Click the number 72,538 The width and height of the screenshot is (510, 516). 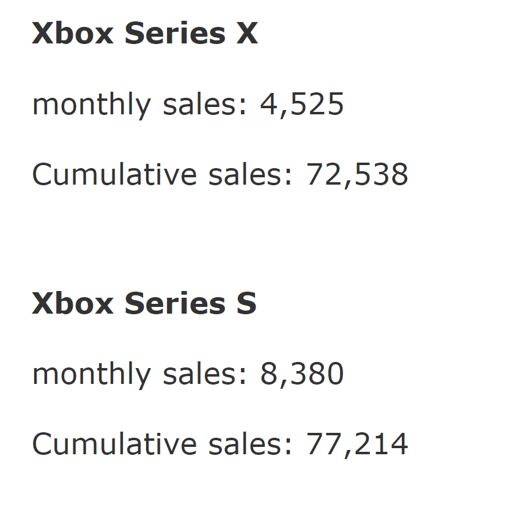click(357, 175)
